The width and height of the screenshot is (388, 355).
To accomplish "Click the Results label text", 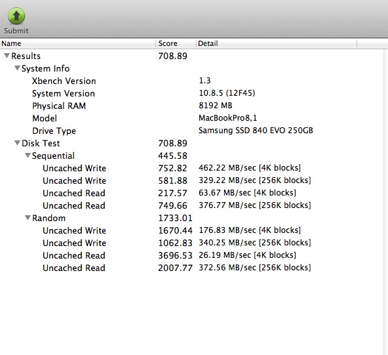I will click(26, 56).
